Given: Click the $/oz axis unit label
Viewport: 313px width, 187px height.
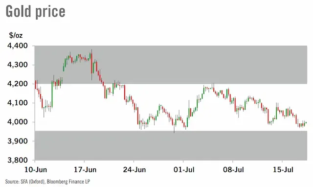Looking at the screenshot, I should pos(16,35).
